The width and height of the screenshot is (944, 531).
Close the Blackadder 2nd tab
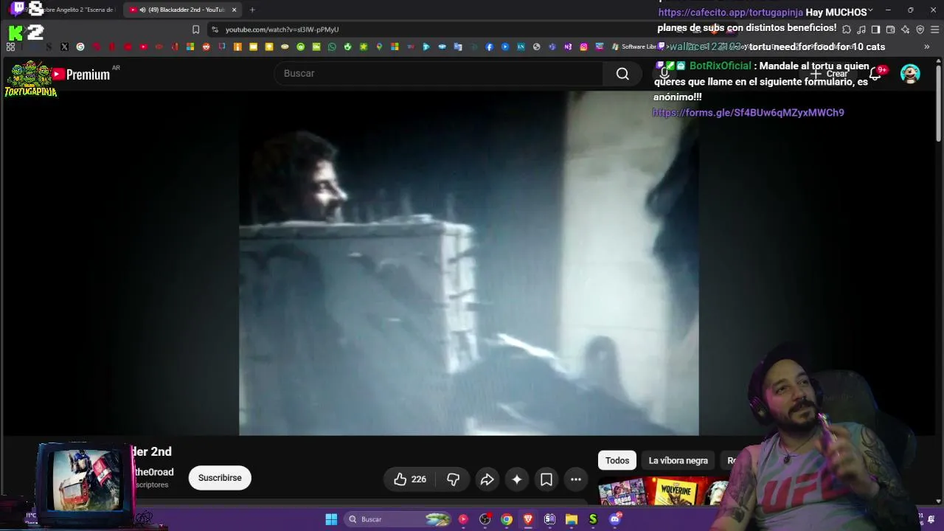(x=235, y=10)
